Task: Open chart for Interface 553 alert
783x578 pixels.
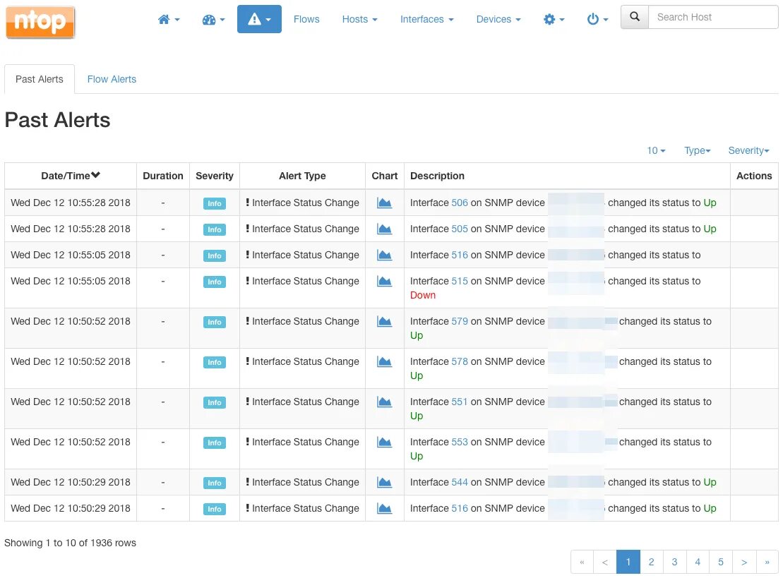Action: point(385,442)
